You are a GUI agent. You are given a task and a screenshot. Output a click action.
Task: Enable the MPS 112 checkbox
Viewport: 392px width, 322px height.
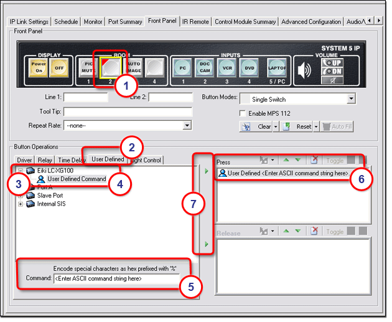(243, 113)
